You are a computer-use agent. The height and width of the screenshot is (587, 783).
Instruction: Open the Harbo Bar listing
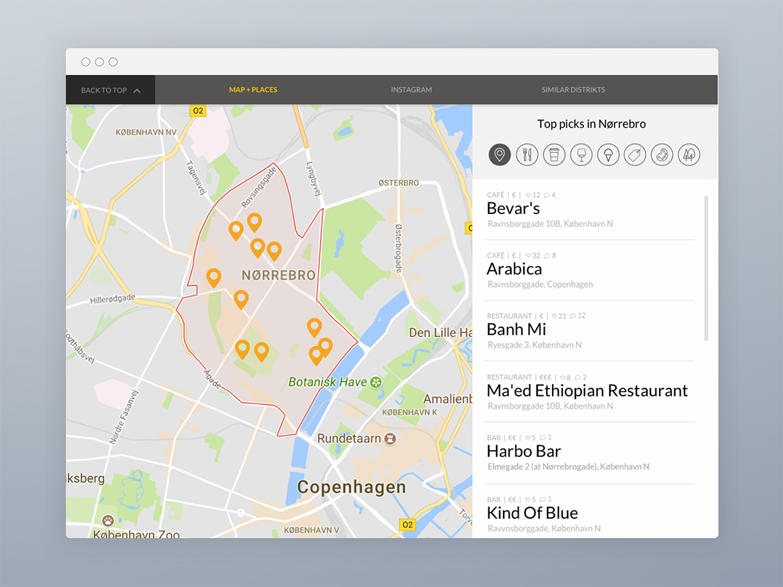(x=523, y=451)
